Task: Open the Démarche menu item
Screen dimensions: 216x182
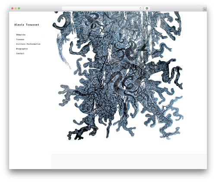Action: (x=21, y=35)
